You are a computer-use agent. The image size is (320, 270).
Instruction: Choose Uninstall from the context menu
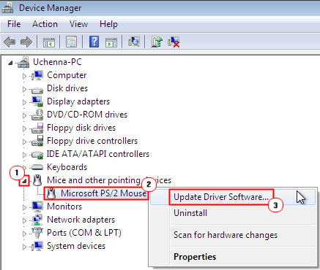[x=233, y=213]
